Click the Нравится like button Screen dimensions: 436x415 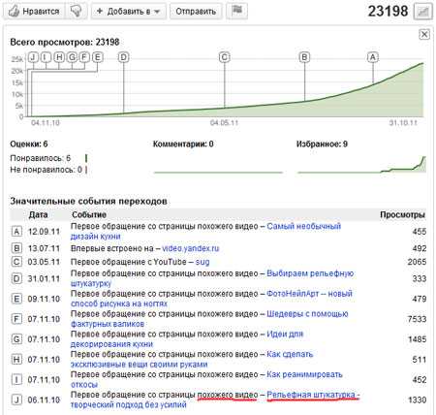pos(34,12)
